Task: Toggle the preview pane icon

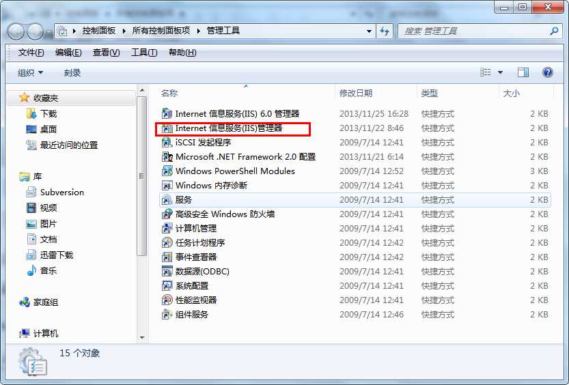Action: [x=523, y=72]
